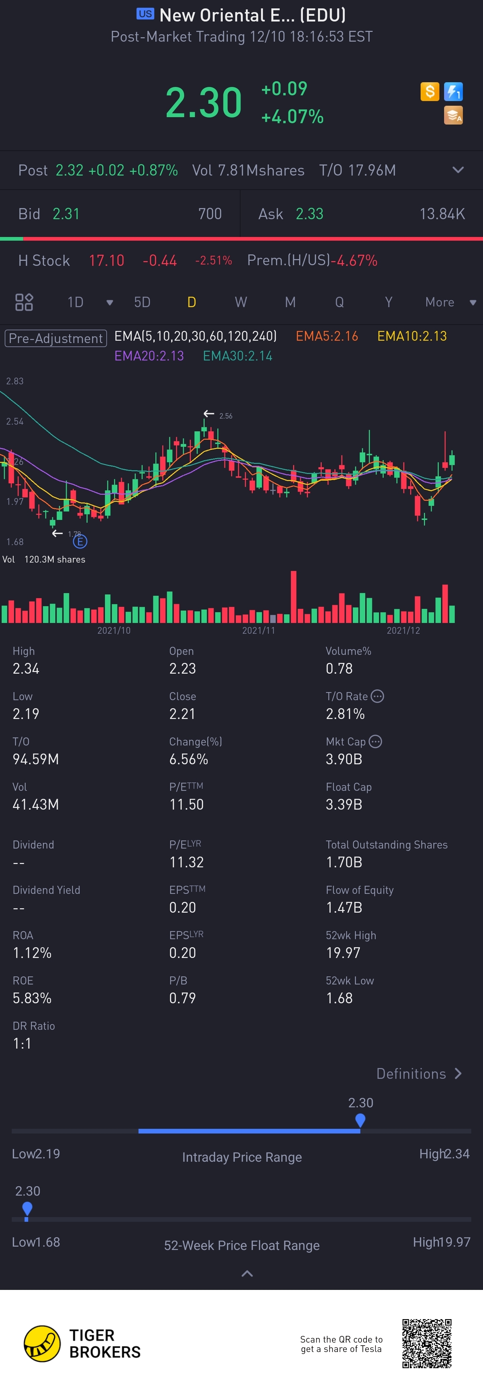The width and height of the screenshot is (483, 1398).
Task: Tap the orange dollar sign icon
Action: 429,92
